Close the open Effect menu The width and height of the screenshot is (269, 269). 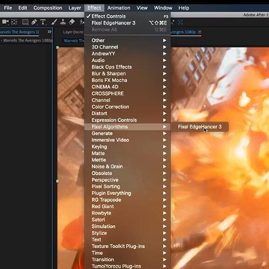(94, 8)
